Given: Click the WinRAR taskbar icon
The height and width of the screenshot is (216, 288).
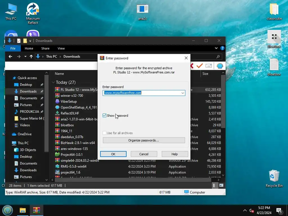Looking at the screenshot, I should 36,210.
